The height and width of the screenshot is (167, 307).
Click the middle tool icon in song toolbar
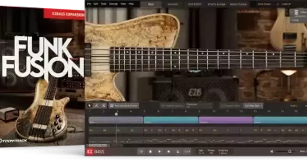[96, 106]
